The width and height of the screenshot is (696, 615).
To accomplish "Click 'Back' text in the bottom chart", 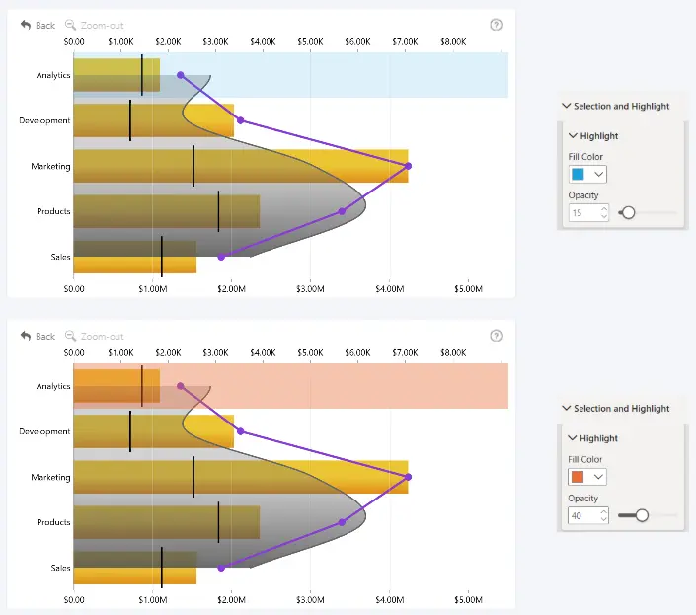I will 45,337.
